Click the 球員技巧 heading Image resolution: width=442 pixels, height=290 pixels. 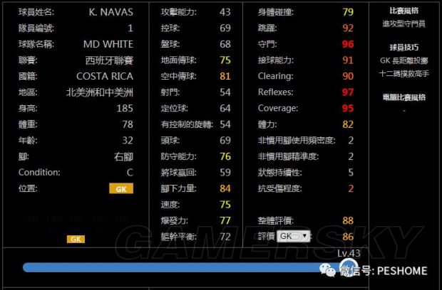click(x=404, y=48)
